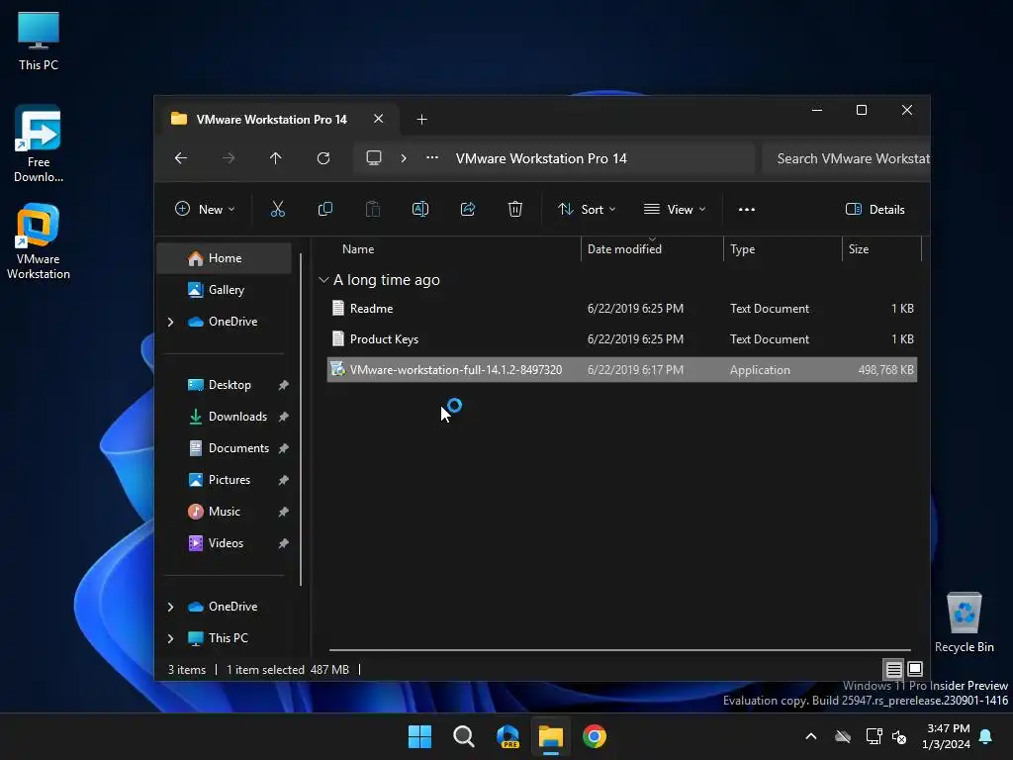Open the Windows Start menu

[x=419, y=736]
